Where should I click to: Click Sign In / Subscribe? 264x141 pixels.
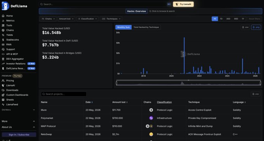click(x=19, y=135)
